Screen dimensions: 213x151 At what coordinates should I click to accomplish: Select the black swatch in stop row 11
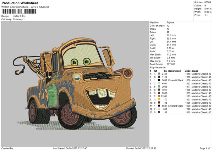tap(159, 106)
